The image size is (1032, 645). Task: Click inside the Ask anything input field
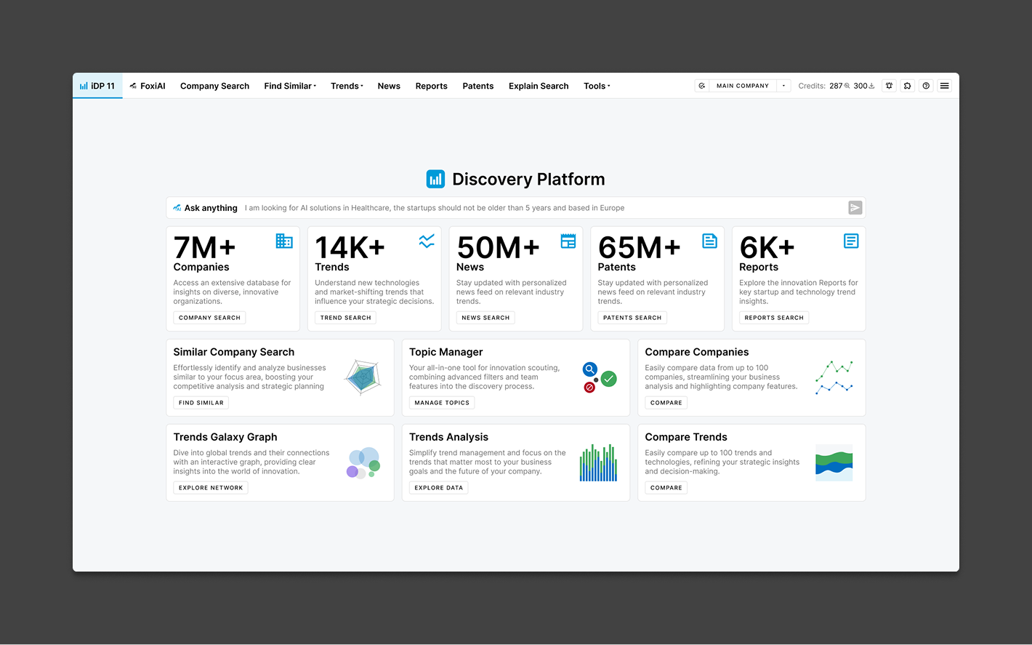pyautogui.click(x=509, y=207)
